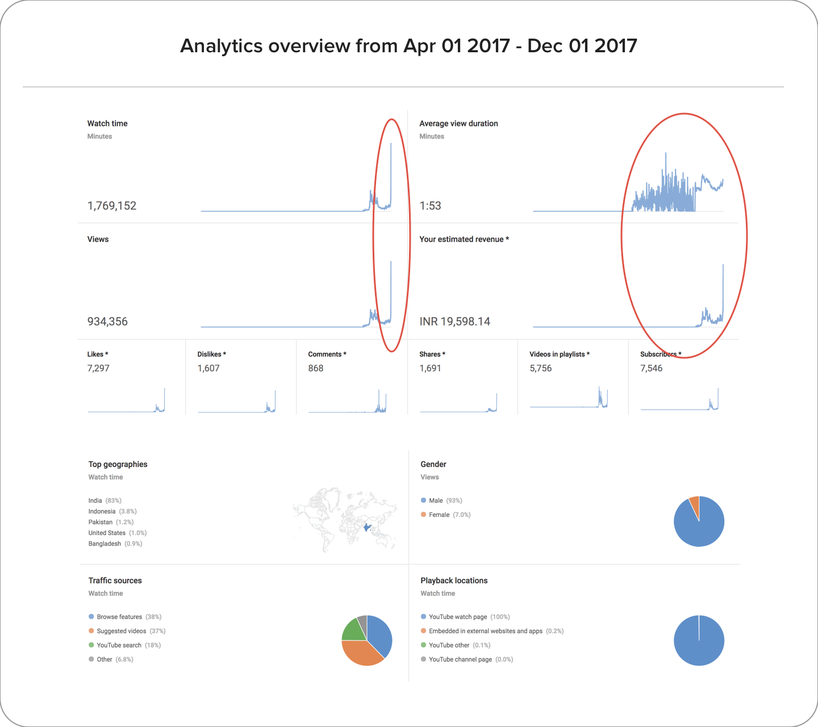
Task: Click the Views line chart
Action: pyautogui.click(x=296, y=294)
